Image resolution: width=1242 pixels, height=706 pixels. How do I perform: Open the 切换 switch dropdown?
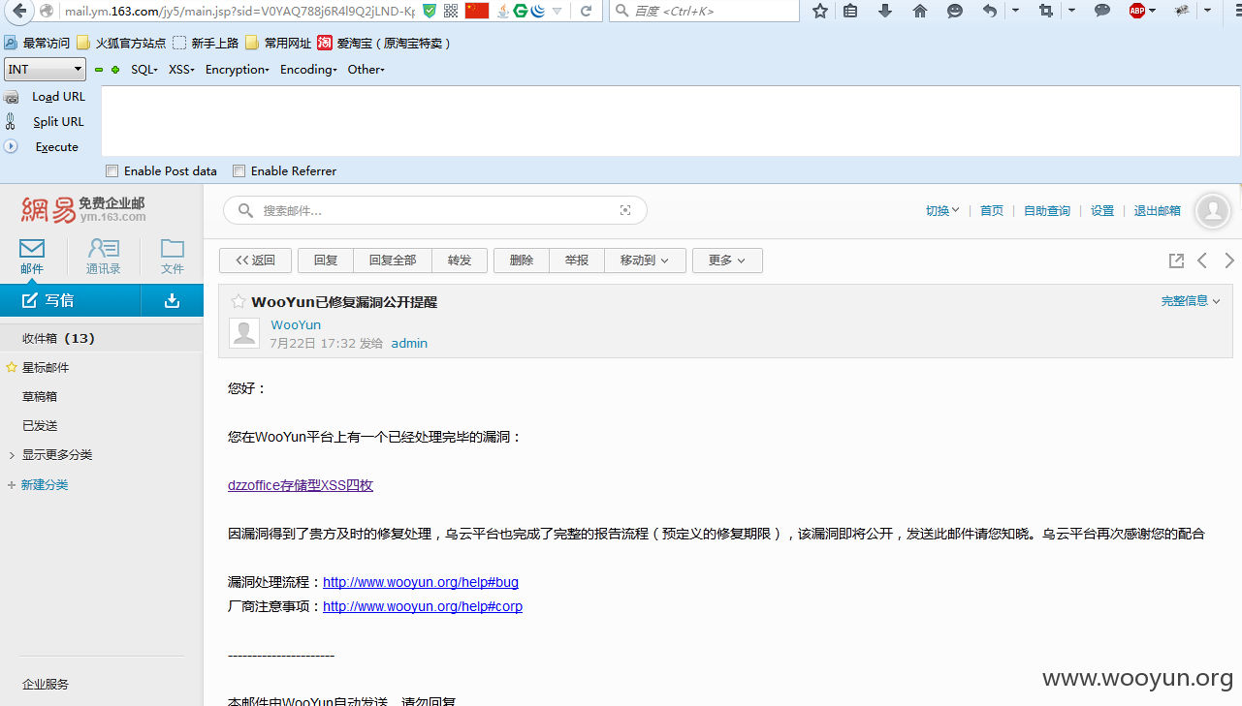pyautogui.click(x=942, y=210)
